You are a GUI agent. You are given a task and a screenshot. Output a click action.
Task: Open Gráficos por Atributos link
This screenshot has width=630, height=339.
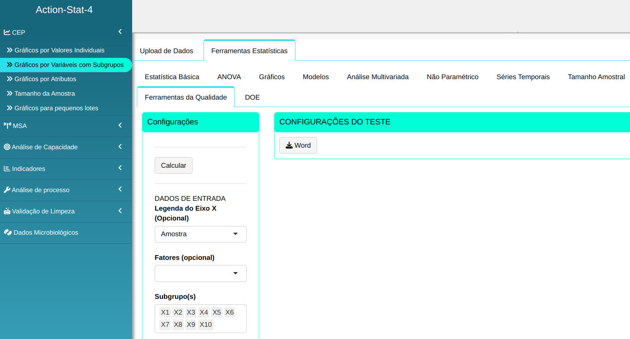[45, 79]
